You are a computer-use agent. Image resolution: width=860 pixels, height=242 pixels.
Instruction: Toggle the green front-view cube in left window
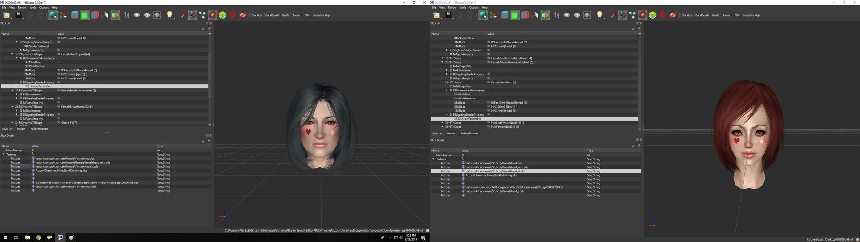click(85, 15)
